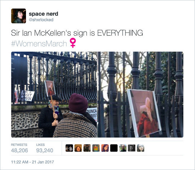Enlarge the left photo of the man holding the sign
The height and width of the screenshot is (170, 195).
coord(54,94)
